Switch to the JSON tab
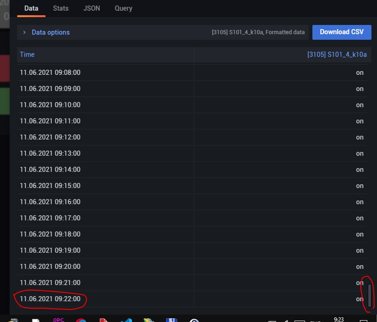The height and width of the screenshot is (322, 377). 91,8
